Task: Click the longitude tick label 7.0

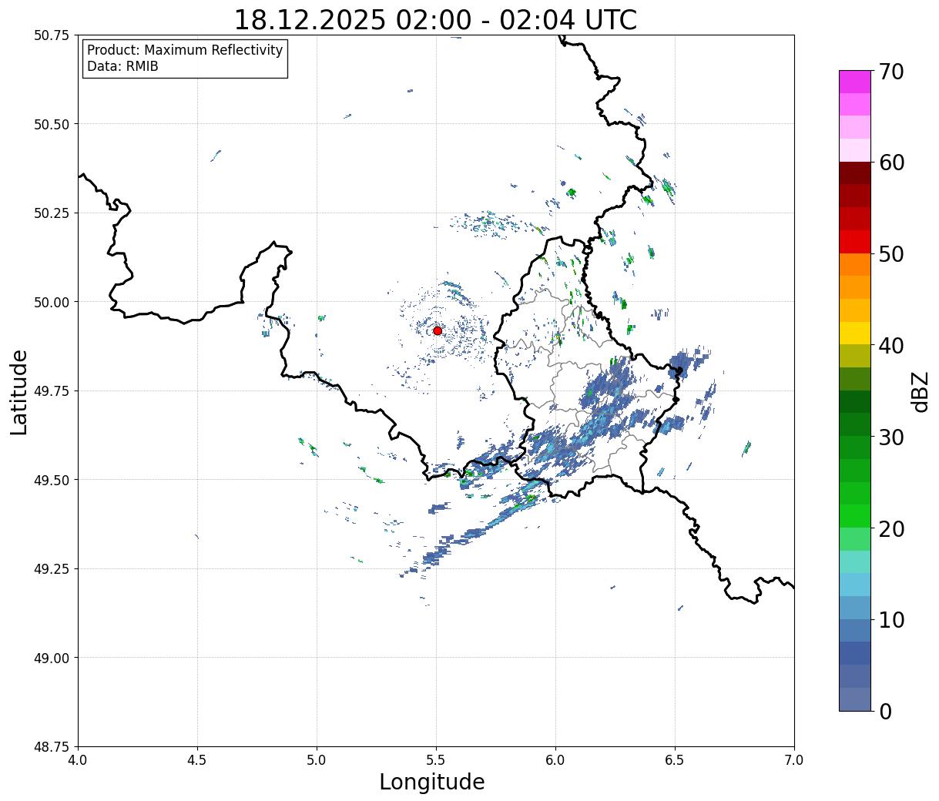Action: [x=794, y=759]
